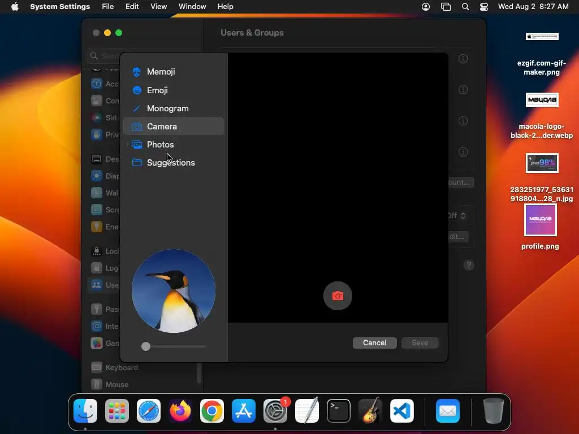Image resolution: width=579 pixels, height=434 pixels.
Task: Adjust the picture zoom slider handle
Action: [146, 346]
